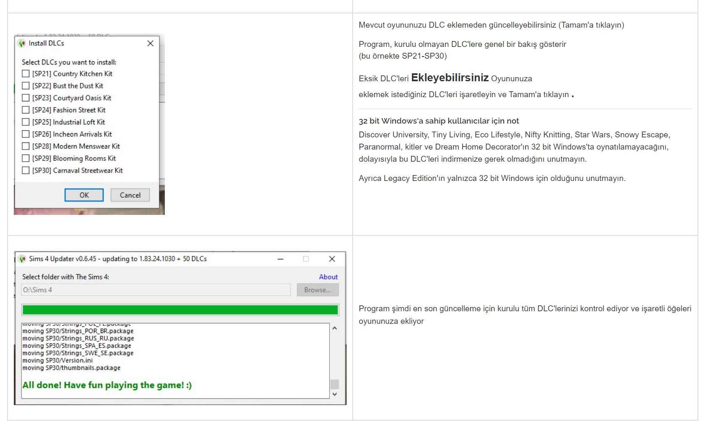The image size is (705, 421).
Task: Close the Install DLCs dialog
Action: (151, 44)
